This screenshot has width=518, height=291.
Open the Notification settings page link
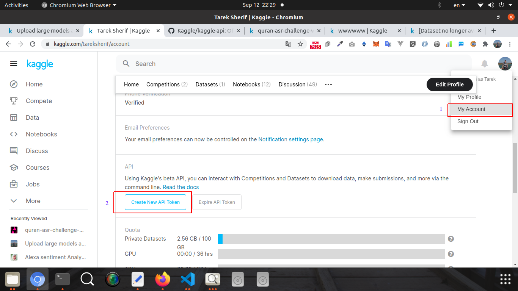(x=290, y=139)
